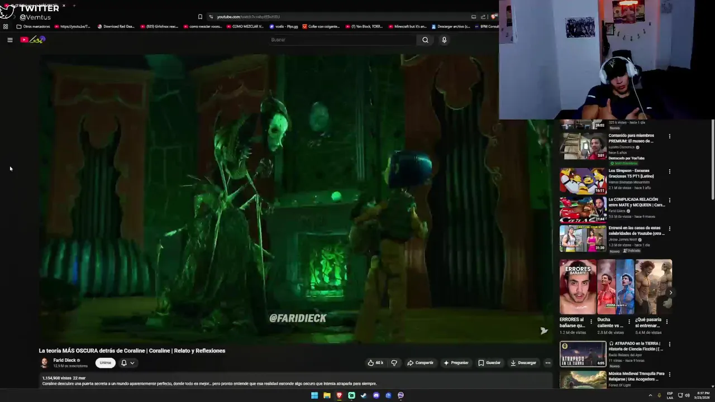Open the como mezclar voces bookmark
This screenshot has height=402, width=715.
tap(202, 26)
